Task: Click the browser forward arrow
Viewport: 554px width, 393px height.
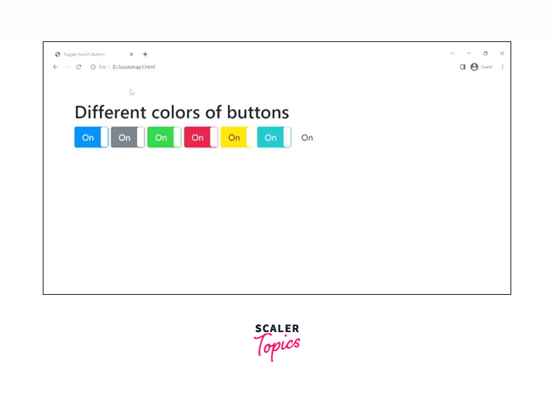Action: click(67, 67)
